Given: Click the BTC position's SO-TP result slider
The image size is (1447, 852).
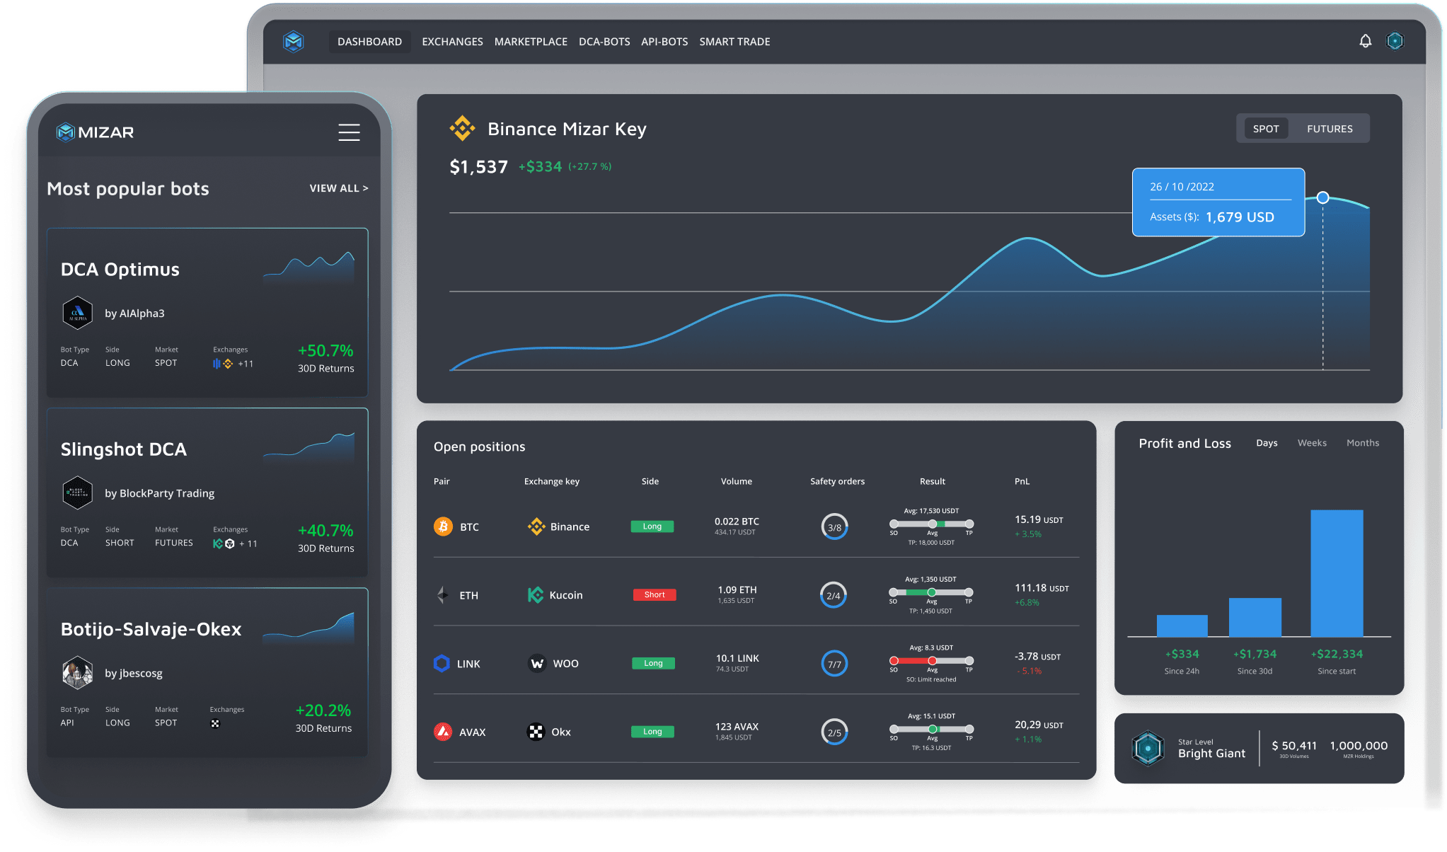Looking at the screenshot, I should point(931,525).
